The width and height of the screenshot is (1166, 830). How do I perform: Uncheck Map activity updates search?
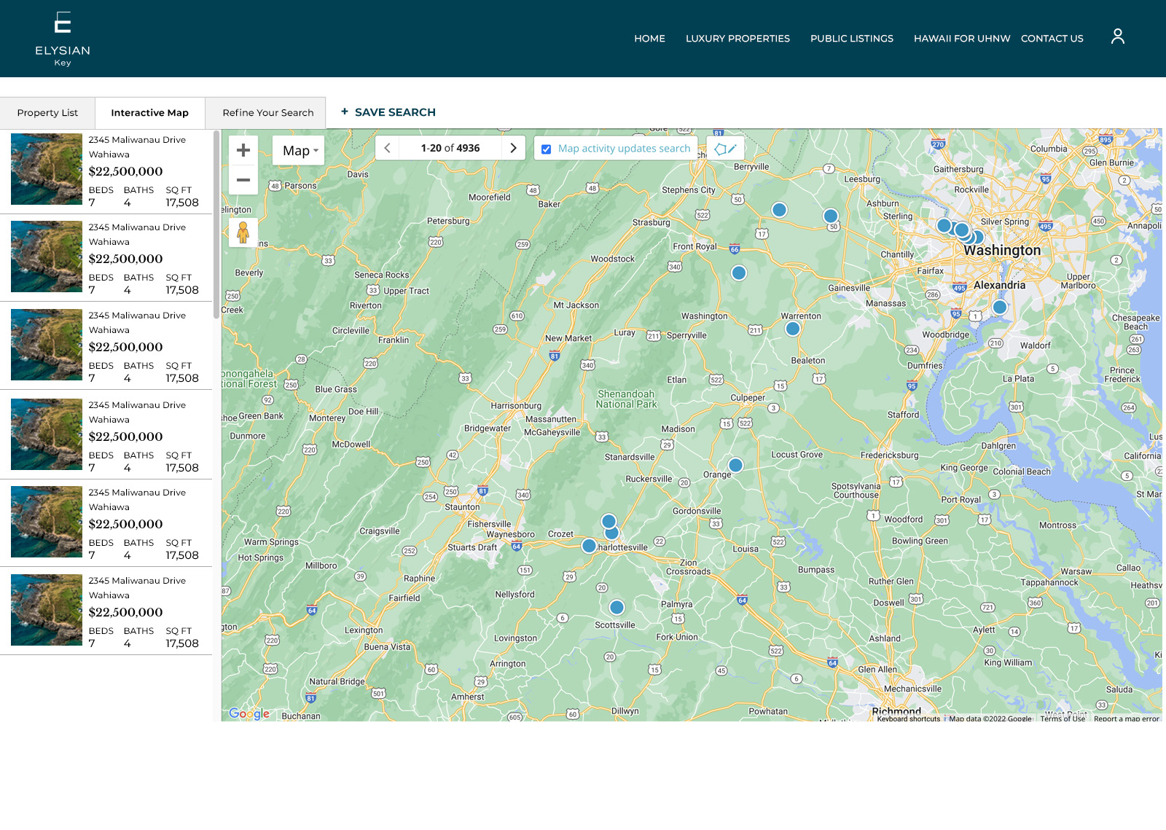[546, 149]
